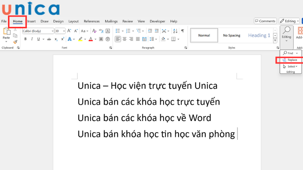The width and height of the screenshot is (303, 170).
Task: Apply bullet list formatting
Action: click(118, 31)
